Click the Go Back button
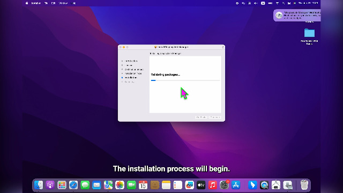 click(201, 117)
